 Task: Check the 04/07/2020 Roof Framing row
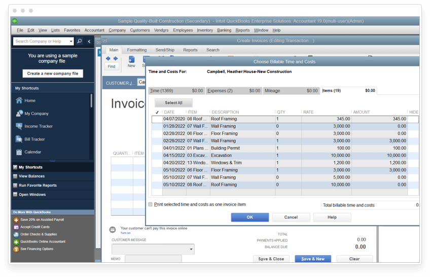pyautogui.click(x=157, y=119)
